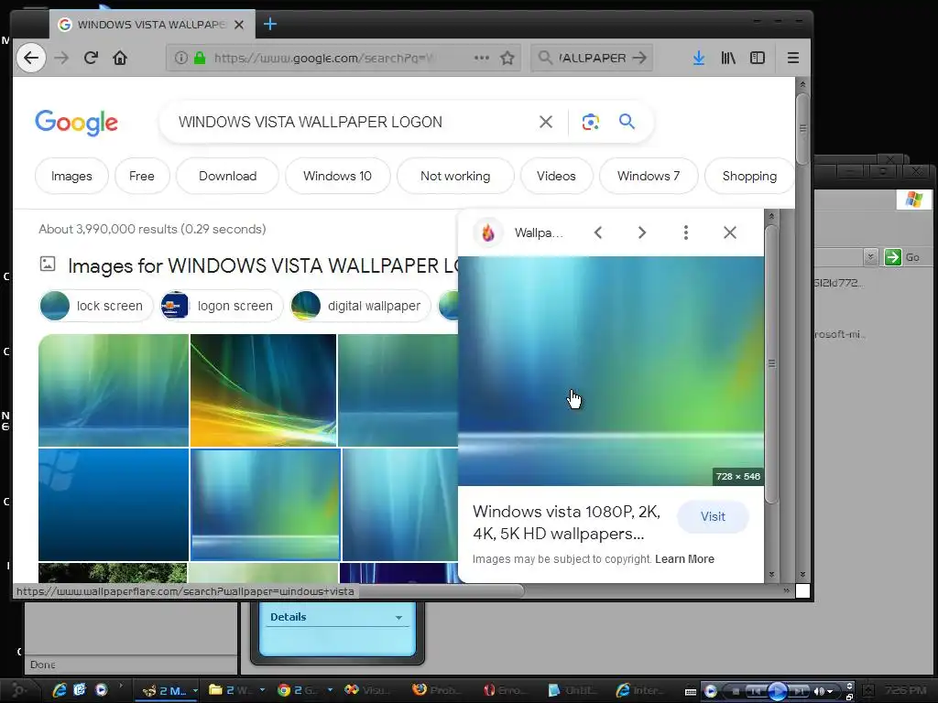938x703 pixels.
Task: Visit the wallpaper source site
Action: pyautogui.click(x=713, y=516)
